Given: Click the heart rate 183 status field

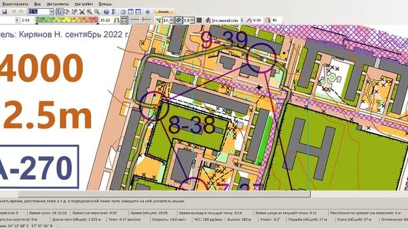Looking at the screenshot, I should 208,219.
